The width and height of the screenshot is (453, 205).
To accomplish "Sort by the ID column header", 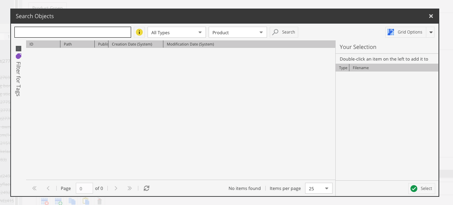I will 43,44.
